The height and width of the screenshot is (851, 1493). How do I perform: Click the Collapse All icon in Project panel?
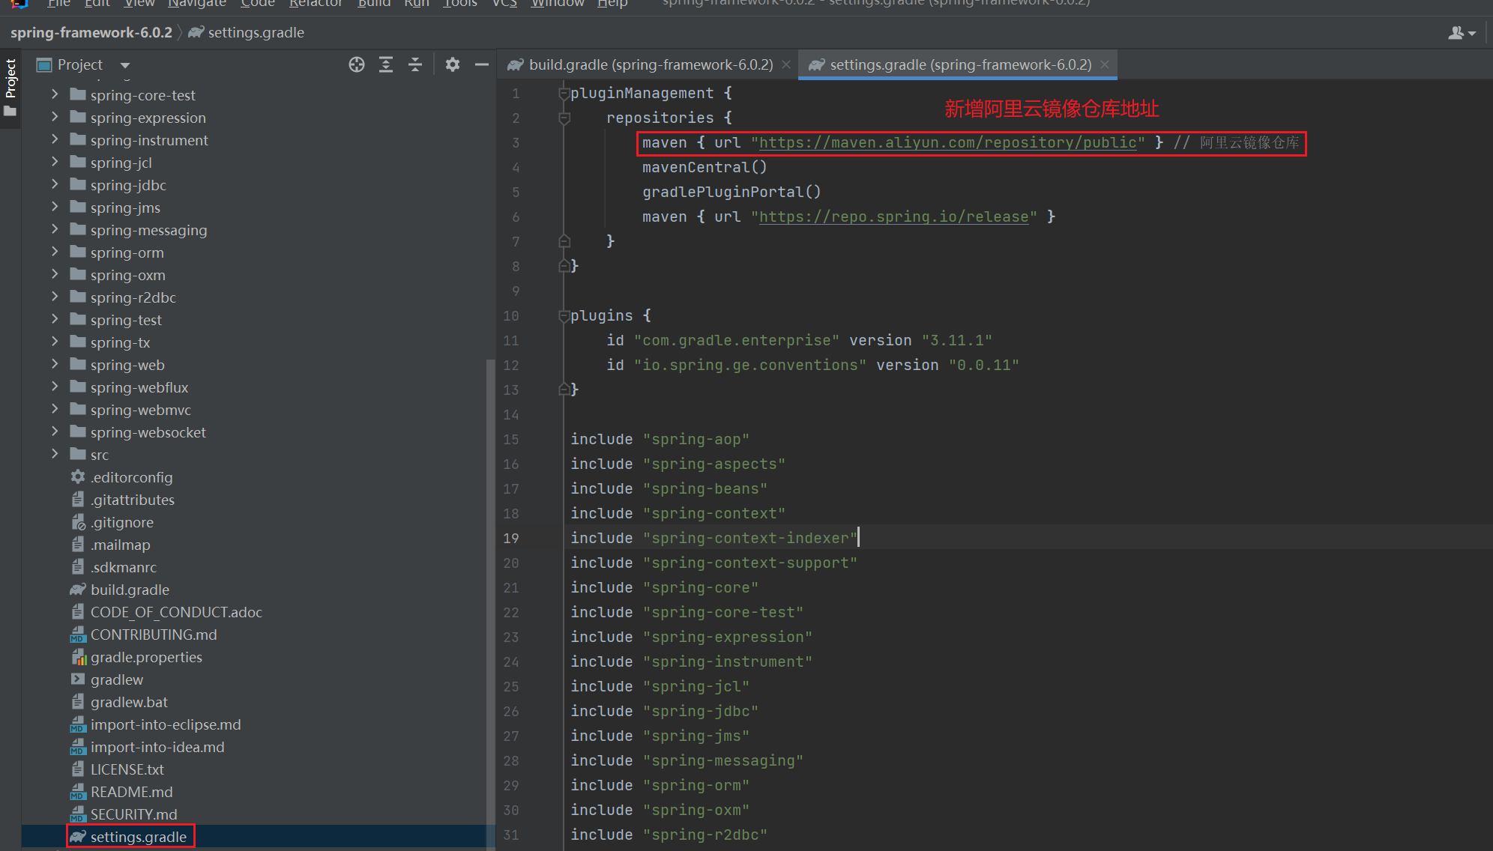pos(415,64)
